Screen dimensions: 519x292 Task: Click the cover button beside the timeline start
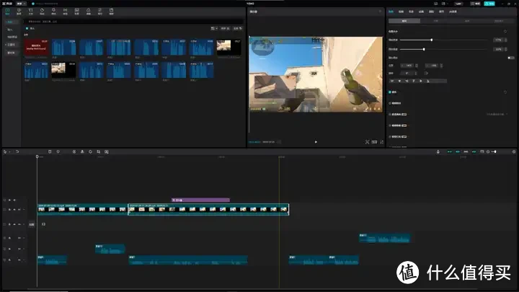[x=32, y=224]
